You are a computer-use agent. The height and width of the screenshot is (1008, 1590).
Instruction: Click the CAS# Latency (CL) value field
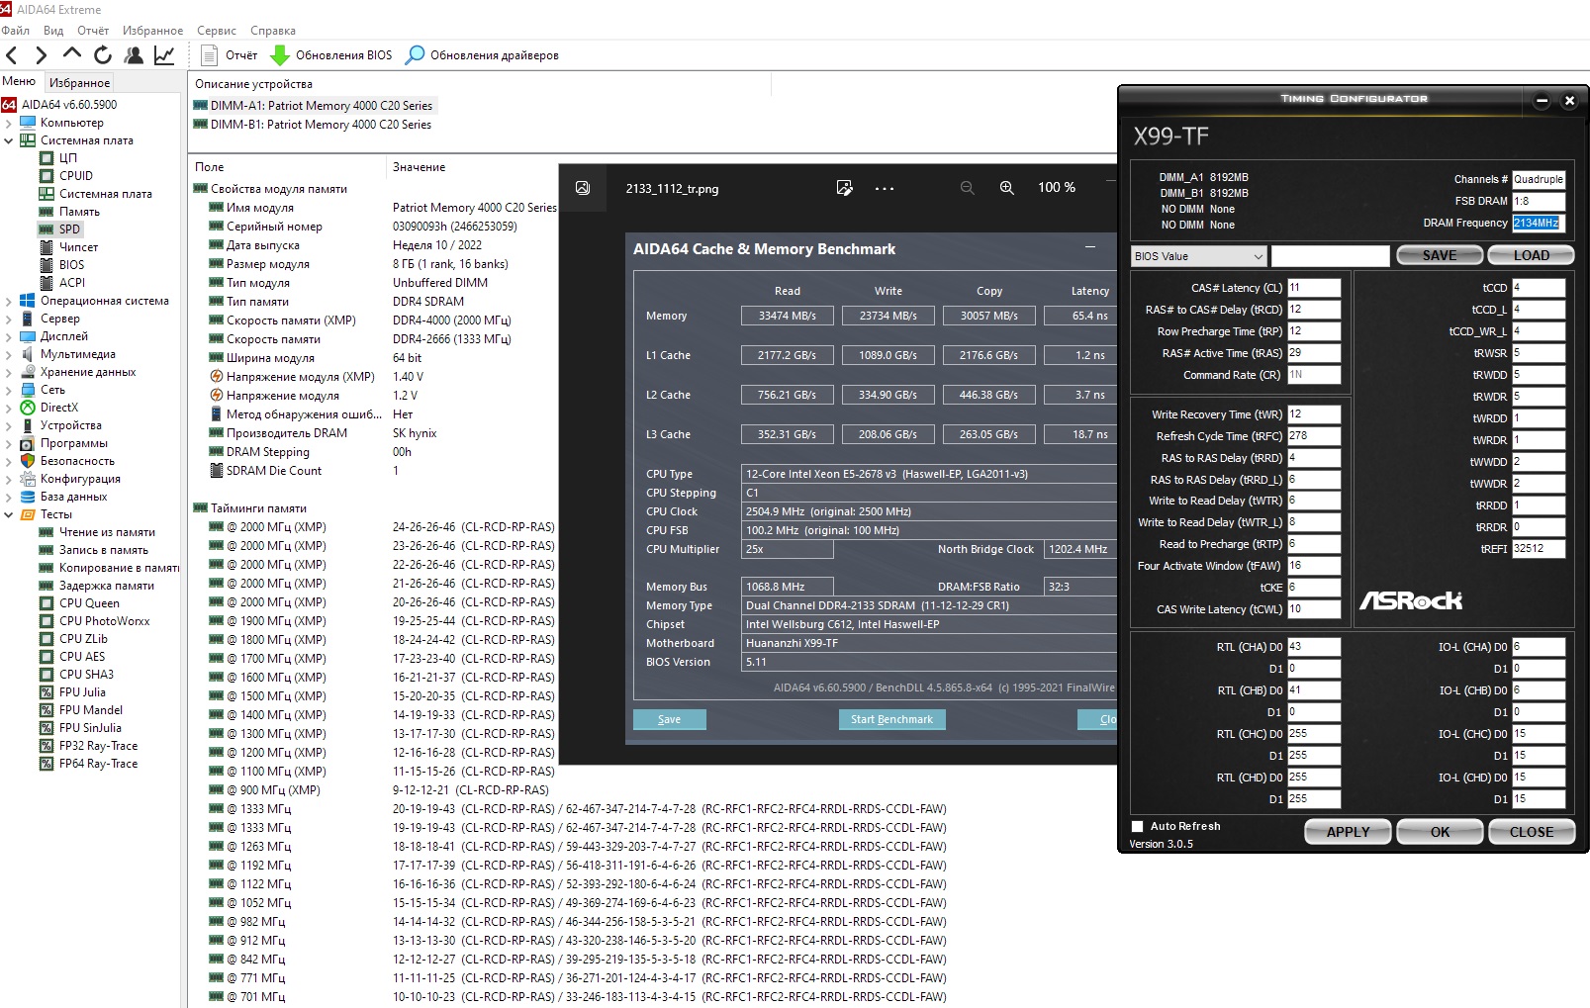pos(1314,288)
